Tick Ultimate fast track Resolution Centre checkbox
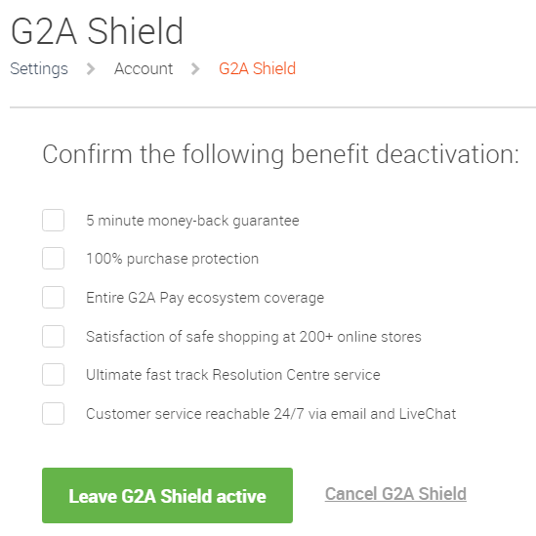This screenshot has height=536, width=536. click(x=53, y=375)
